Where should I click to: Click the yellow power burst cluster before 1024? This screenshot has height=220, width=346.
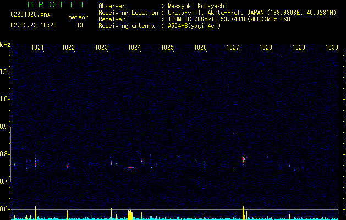[x=130, y=215]
